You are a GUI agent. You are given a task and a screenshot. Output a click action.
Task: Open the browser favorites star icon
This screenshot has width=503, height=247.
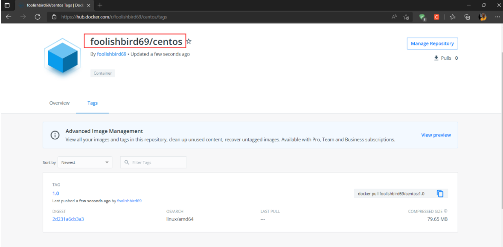[x=452, y=17]
